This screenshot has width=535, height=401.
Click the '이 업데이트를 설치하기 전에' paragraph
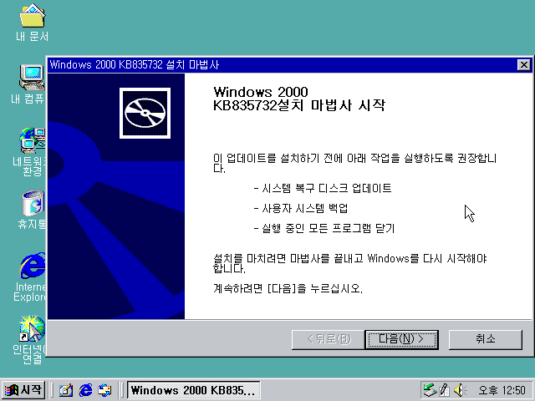click(354, 163)
